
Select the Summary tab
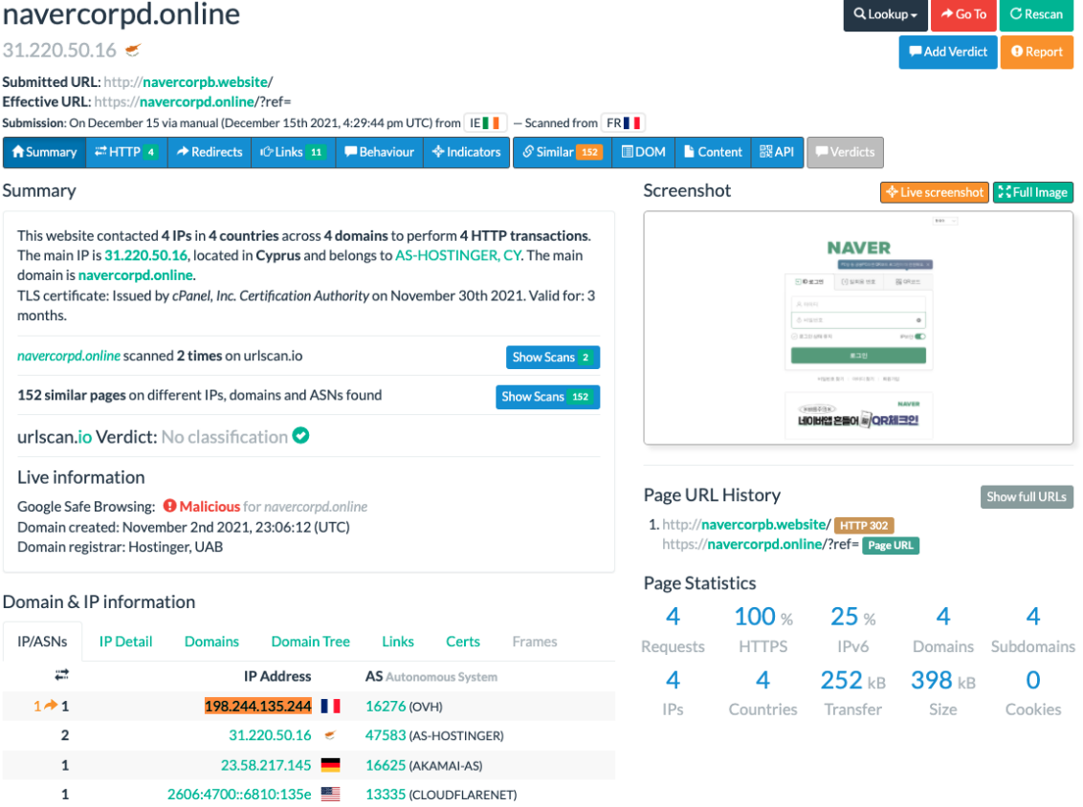[x=45, y=152]
